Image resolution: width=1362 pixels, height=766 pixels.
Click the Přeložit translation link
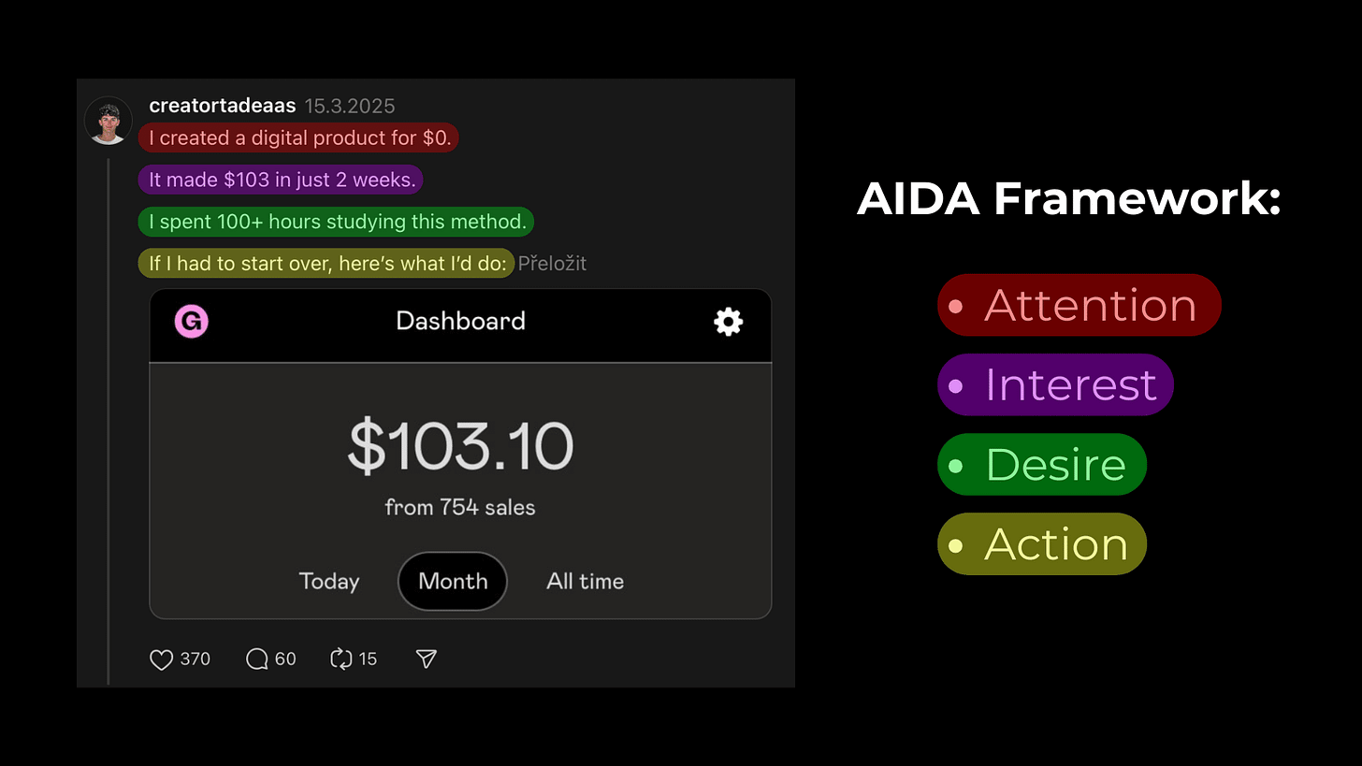(552, 264)
